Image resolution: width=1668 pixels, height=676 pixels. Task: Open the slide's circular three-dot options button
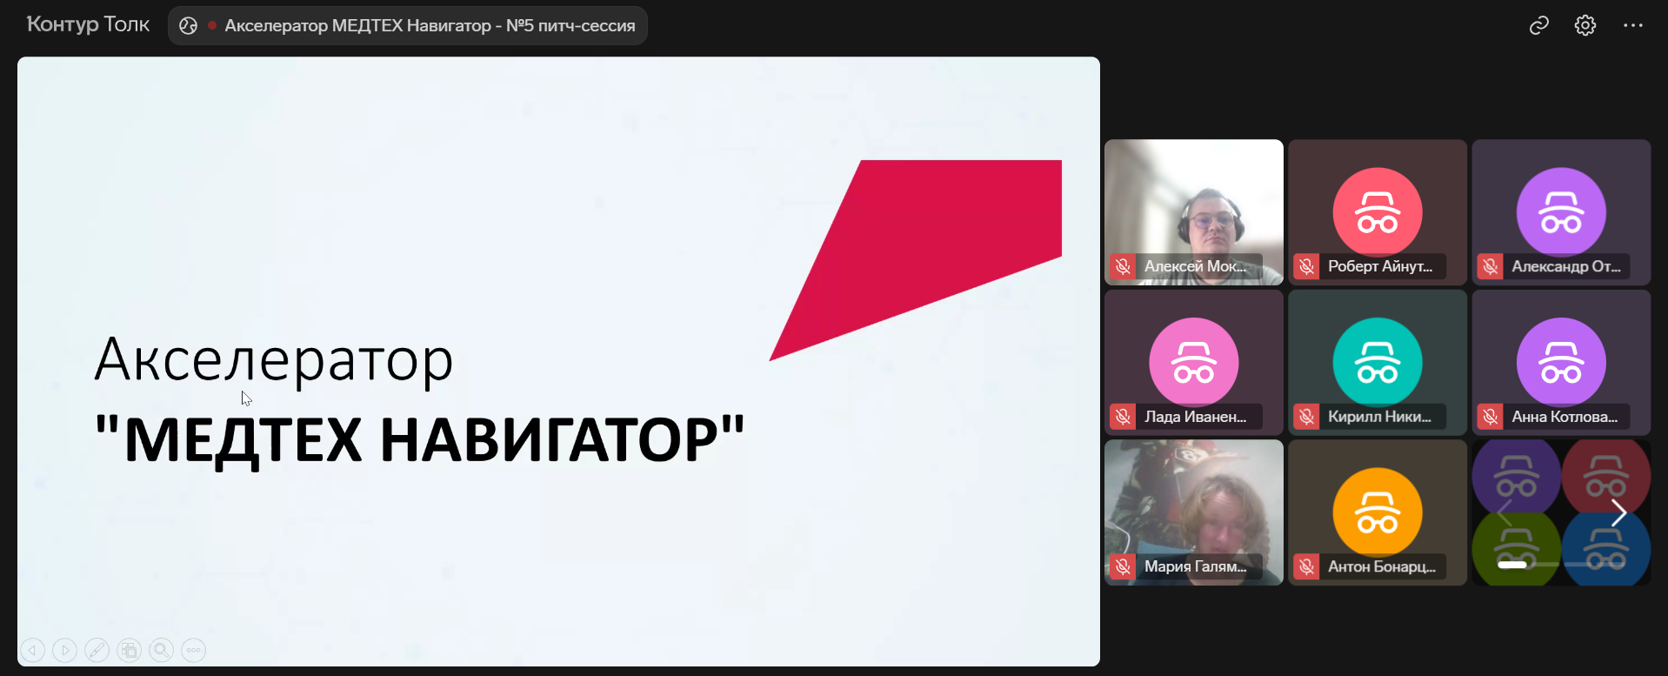[193, 650]
